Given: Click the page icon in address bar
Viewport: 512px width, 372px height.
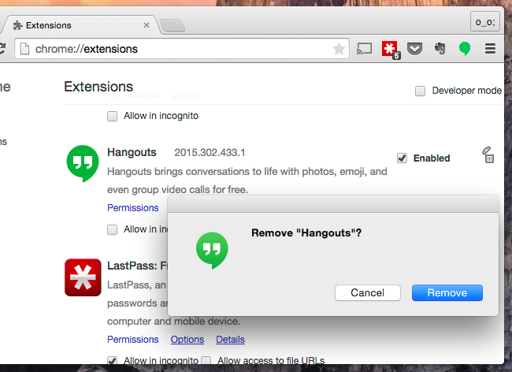Looking at the screenshot, I should [25, 49].
